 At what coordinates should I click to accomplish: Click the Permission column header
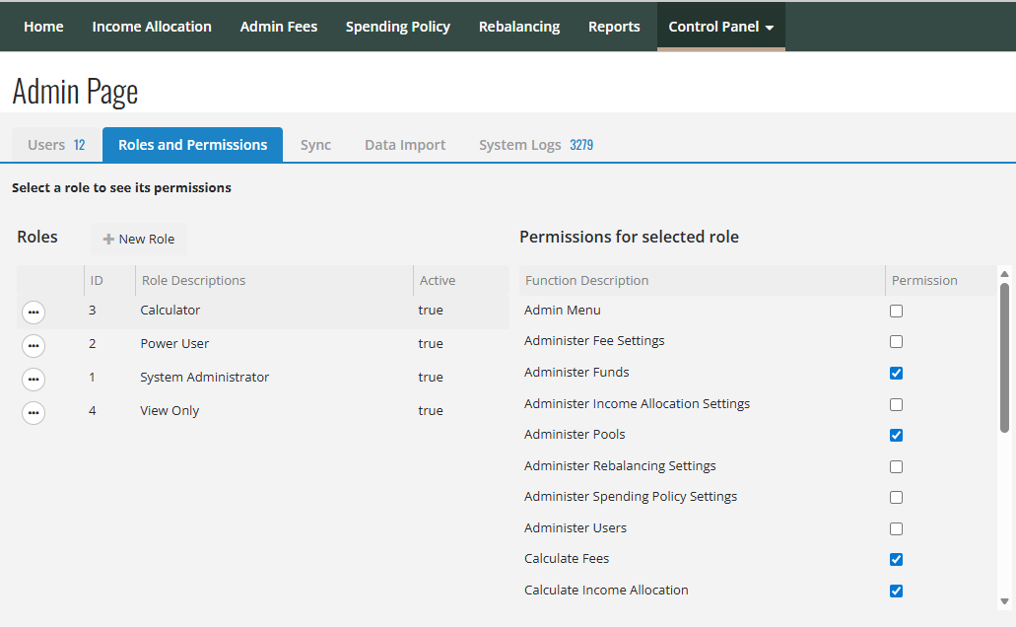coord(941,280)
